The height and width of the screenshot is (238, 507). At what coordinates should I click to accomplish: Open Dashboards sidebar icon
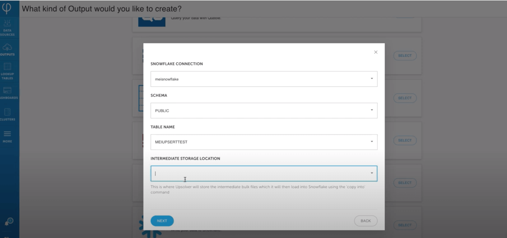(x=7, y=93)
